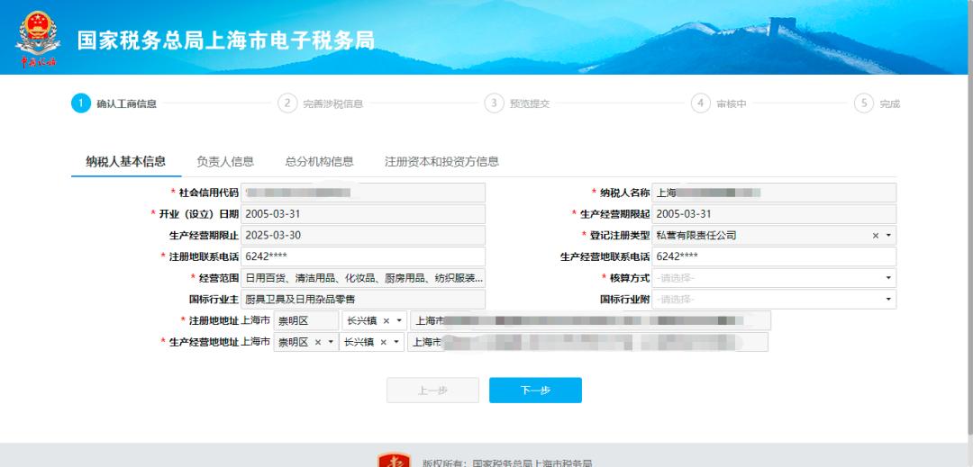Open the 国标行业附 dropdown
This screenshot has width=973, height=467.
tap(774, 300)
